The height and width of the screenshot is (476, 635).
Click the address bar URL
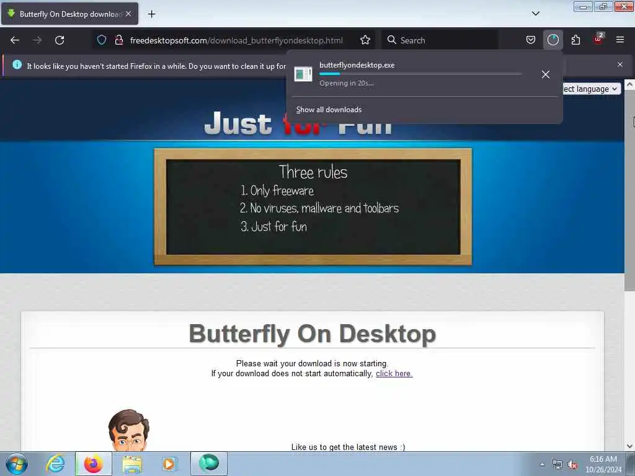[x=236, y=40]
